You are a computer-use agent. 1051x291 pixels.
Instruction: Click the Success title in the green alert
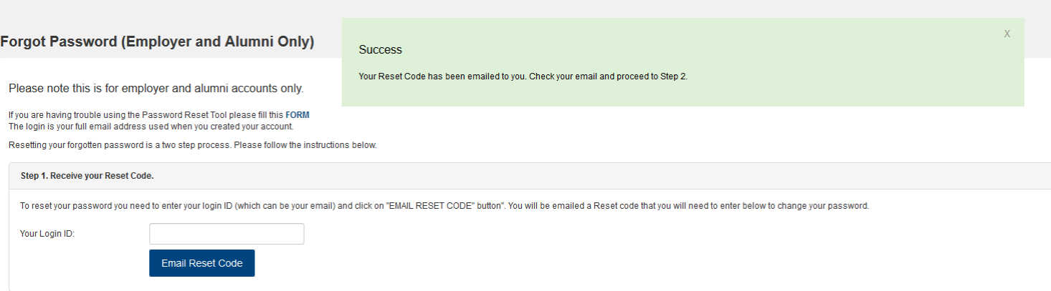pyautogui.click(x=380, y=50)
